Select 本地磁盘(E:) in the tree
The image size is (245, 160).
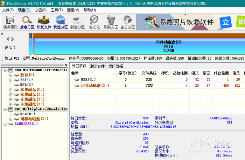(32, 99)
